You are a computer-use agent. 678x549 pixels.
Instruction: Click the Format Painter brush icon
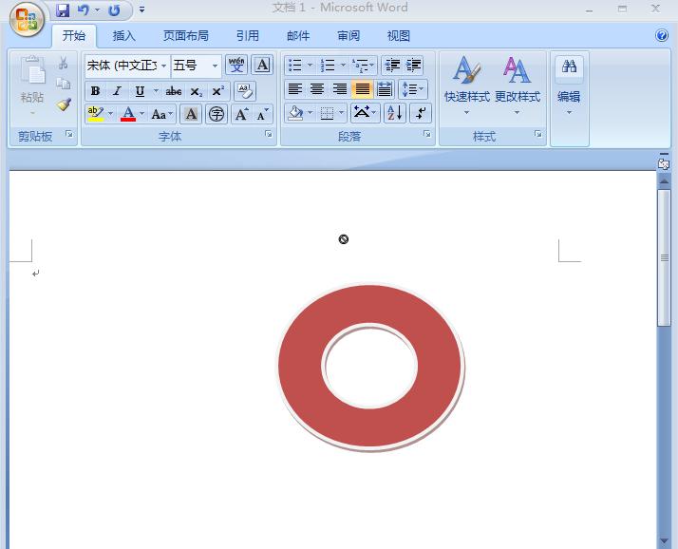pos(64,104)
